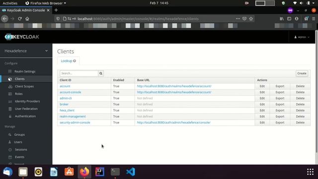Image resolution: width=318 pixels, height=179 pixels.
Task: Open the Files app in the dock
Action: click(23, 172)
